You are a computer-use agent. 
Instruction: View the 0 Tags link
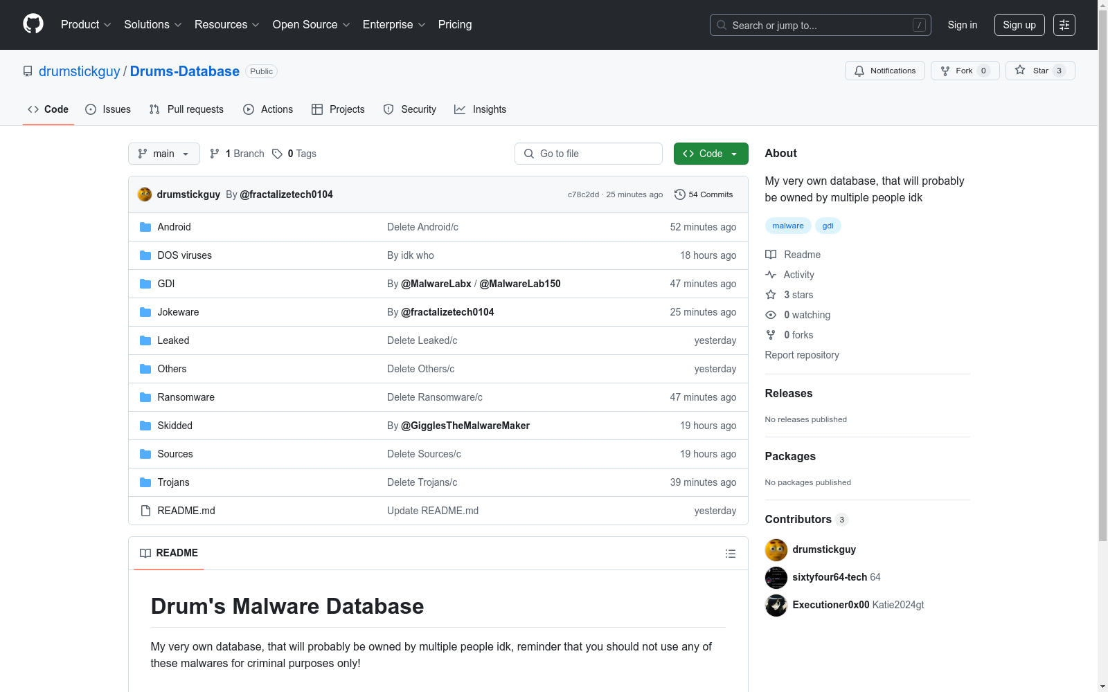click(294, 154)
